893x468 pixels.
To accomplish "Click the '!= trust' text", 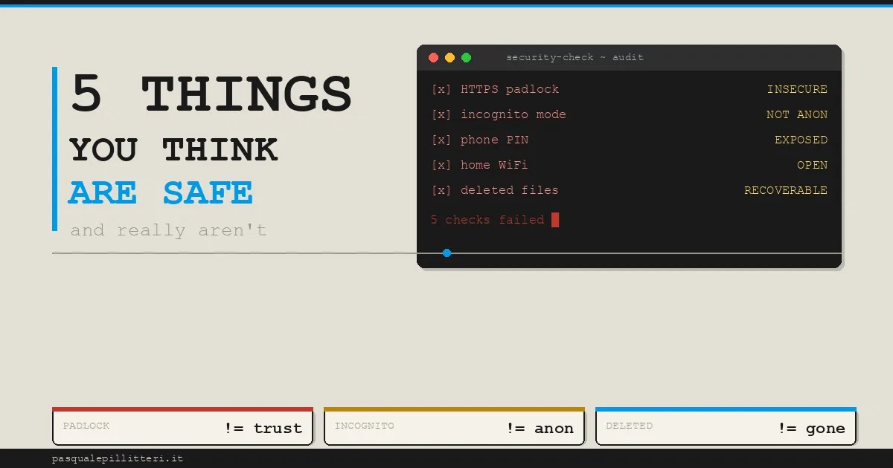I will point(263,429).
